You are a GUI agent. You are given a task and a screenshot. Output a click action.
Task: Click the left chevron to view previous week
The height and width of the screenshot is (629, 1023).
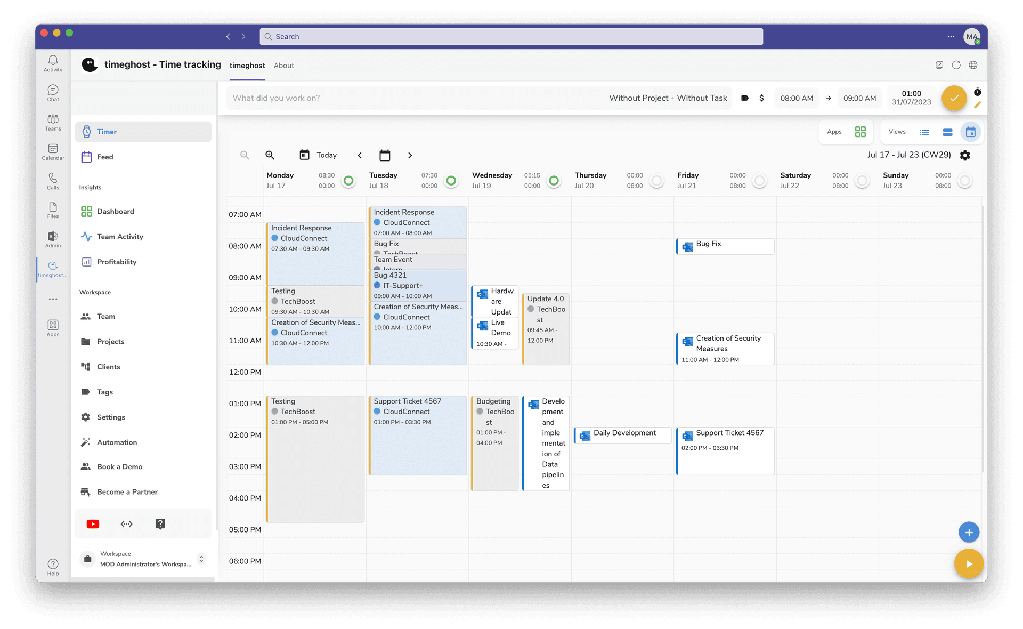359,155
